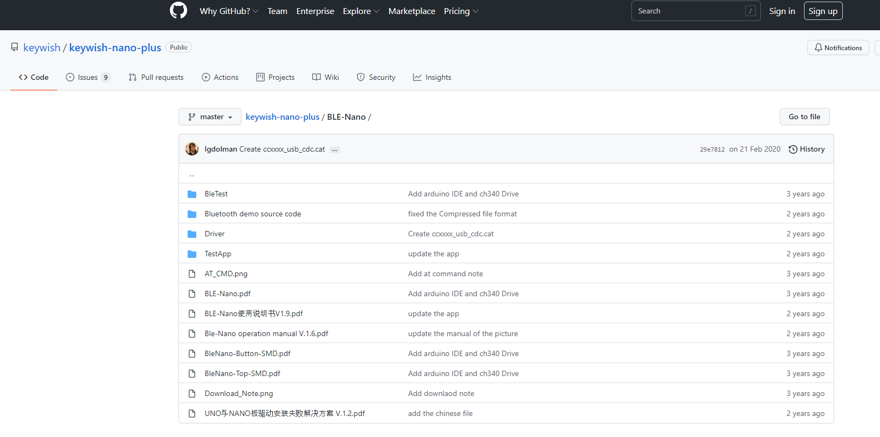The height and width of the screenshot is (437, 880).
Task: Click the Sign in link
Action: 782,11
